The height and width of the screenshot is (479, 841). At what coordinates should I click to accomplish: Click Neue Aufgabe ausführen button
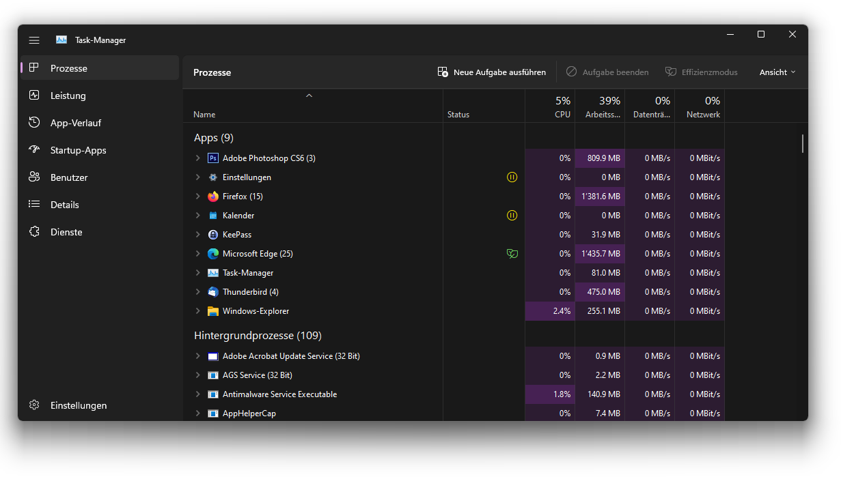click(x=492, y=72)
